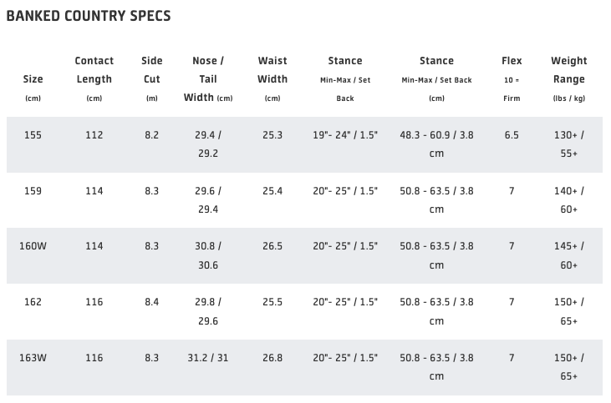Click the 155 size row cell
Screen dimensions: 611x403
[x=33, y=135]
